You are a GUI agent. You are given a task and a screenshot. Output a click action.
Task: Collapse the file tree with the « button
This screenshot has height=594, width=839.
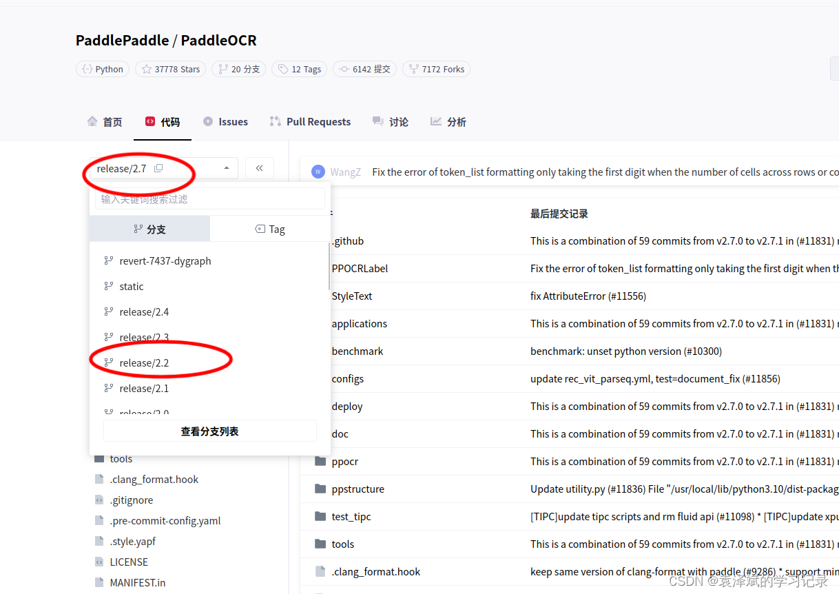[260, 167]
